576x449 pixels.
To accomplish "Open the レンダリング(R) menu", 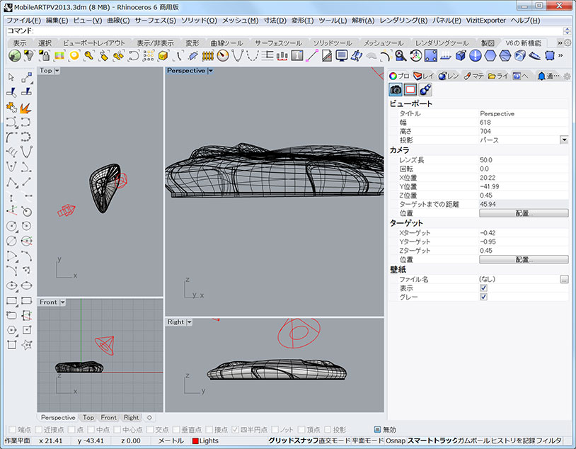I will 402,20.
